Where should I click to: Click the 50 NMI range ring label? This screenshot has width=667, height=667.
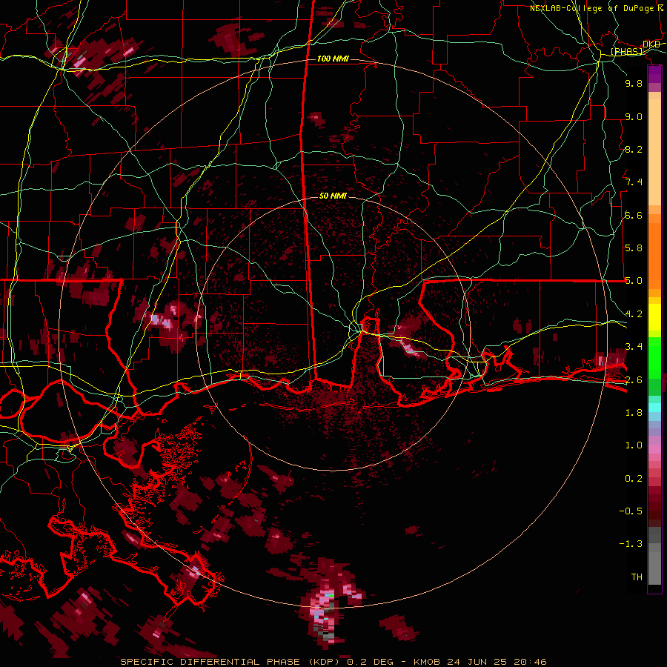333,196
